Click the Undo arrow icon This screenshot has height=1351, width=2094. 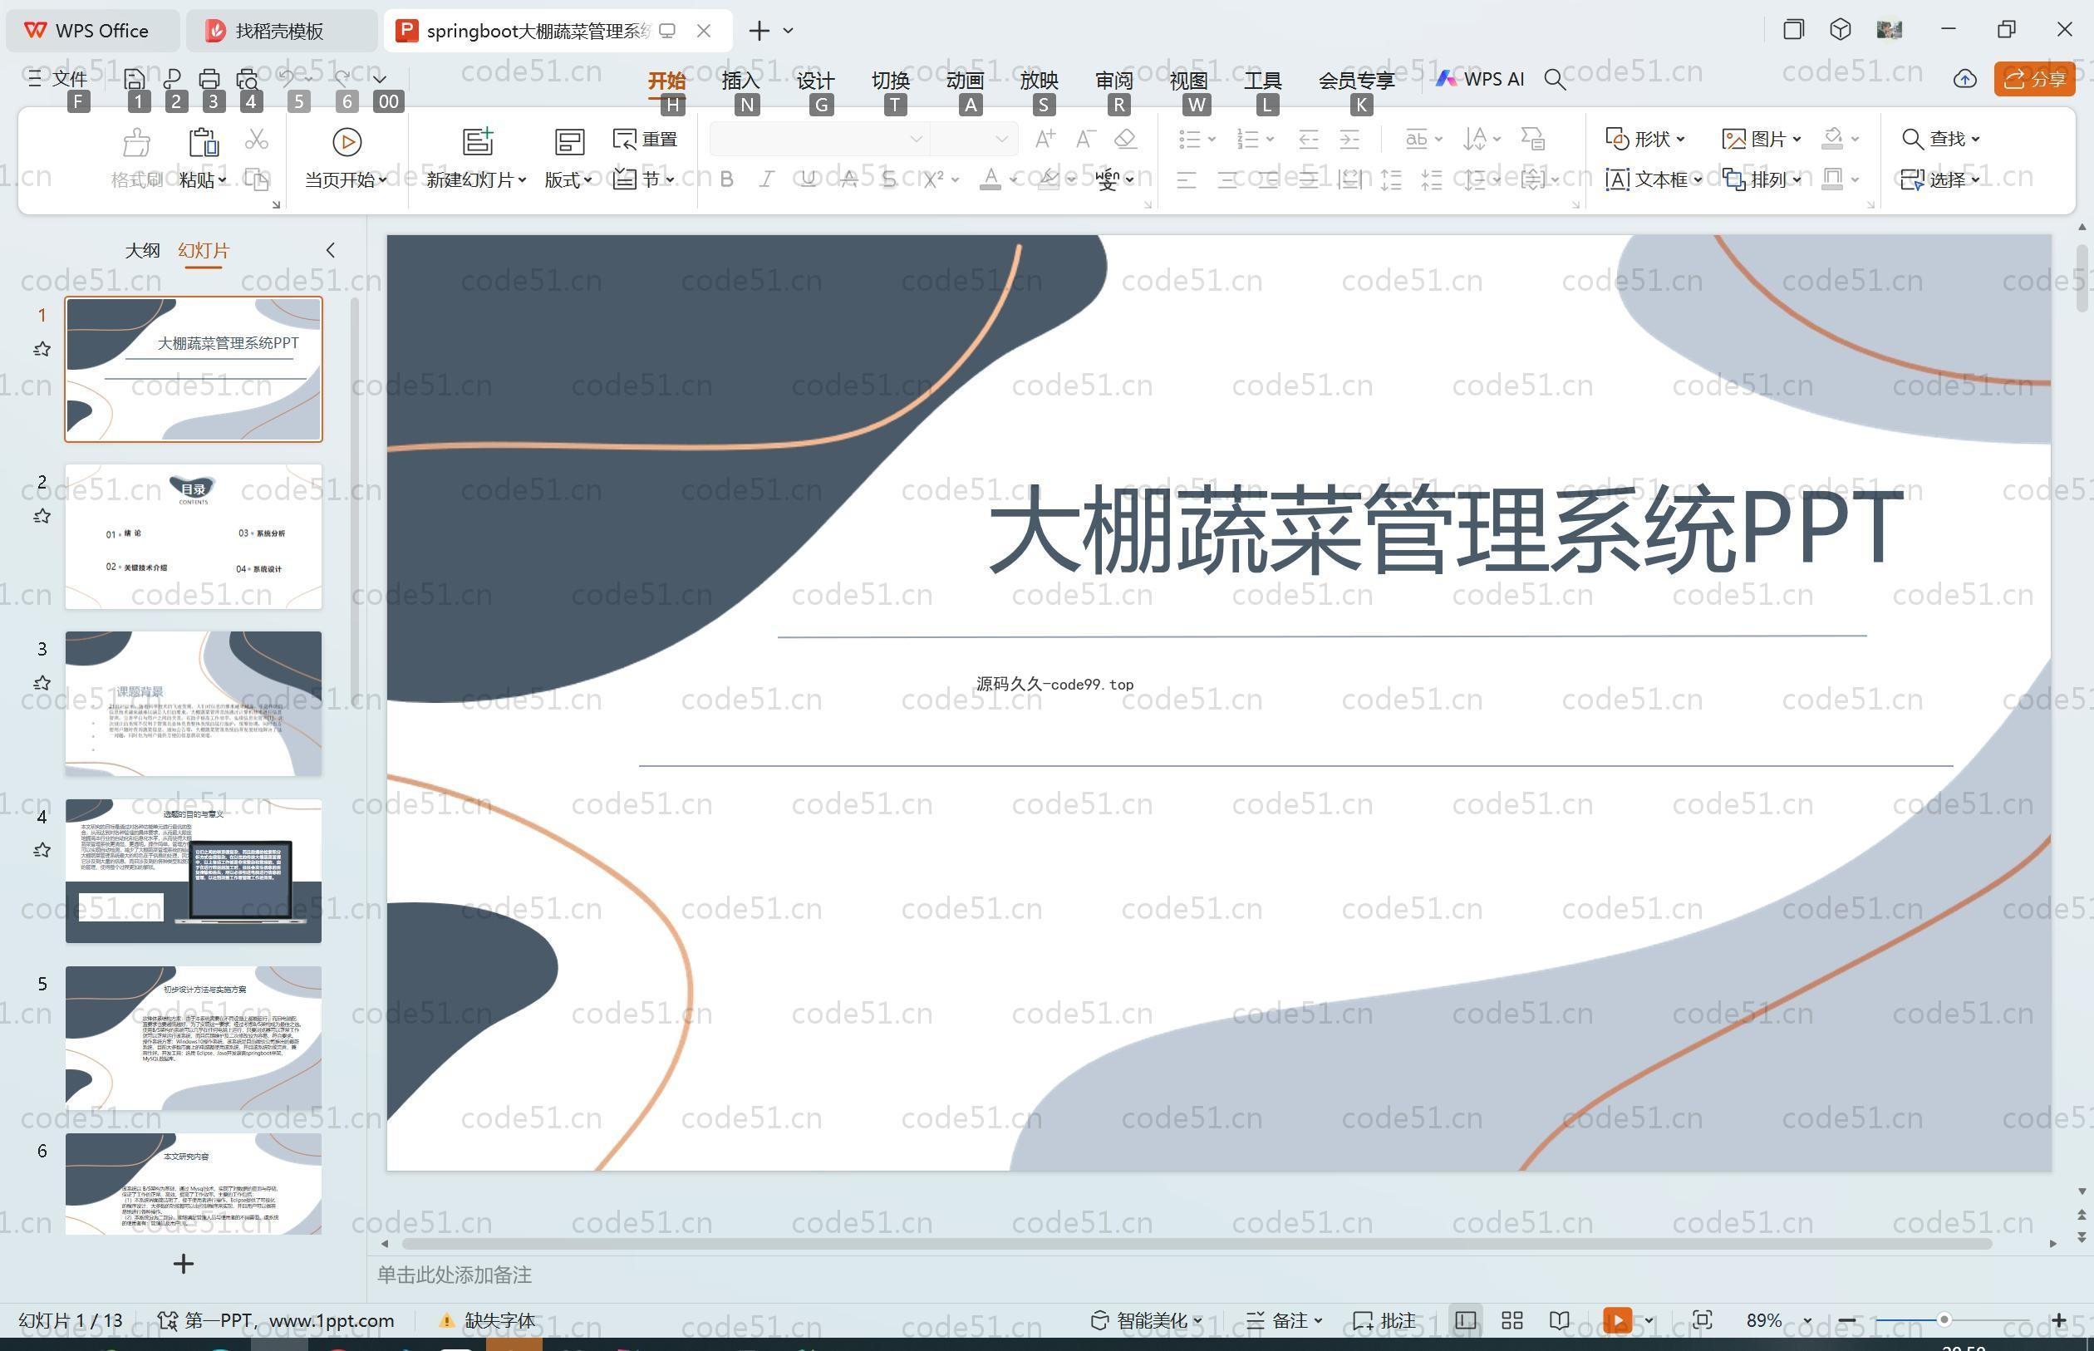[287, 78]
